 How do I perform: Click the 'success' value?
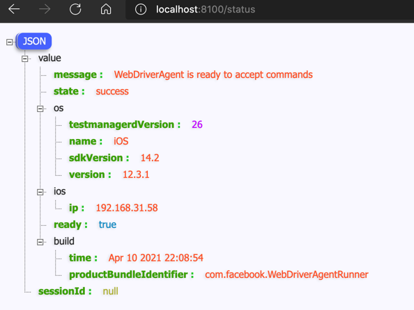[112, 91]
